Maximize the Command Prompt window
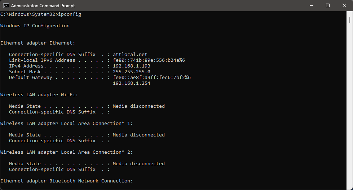This screenshot has height=190, width=353. 328,5
